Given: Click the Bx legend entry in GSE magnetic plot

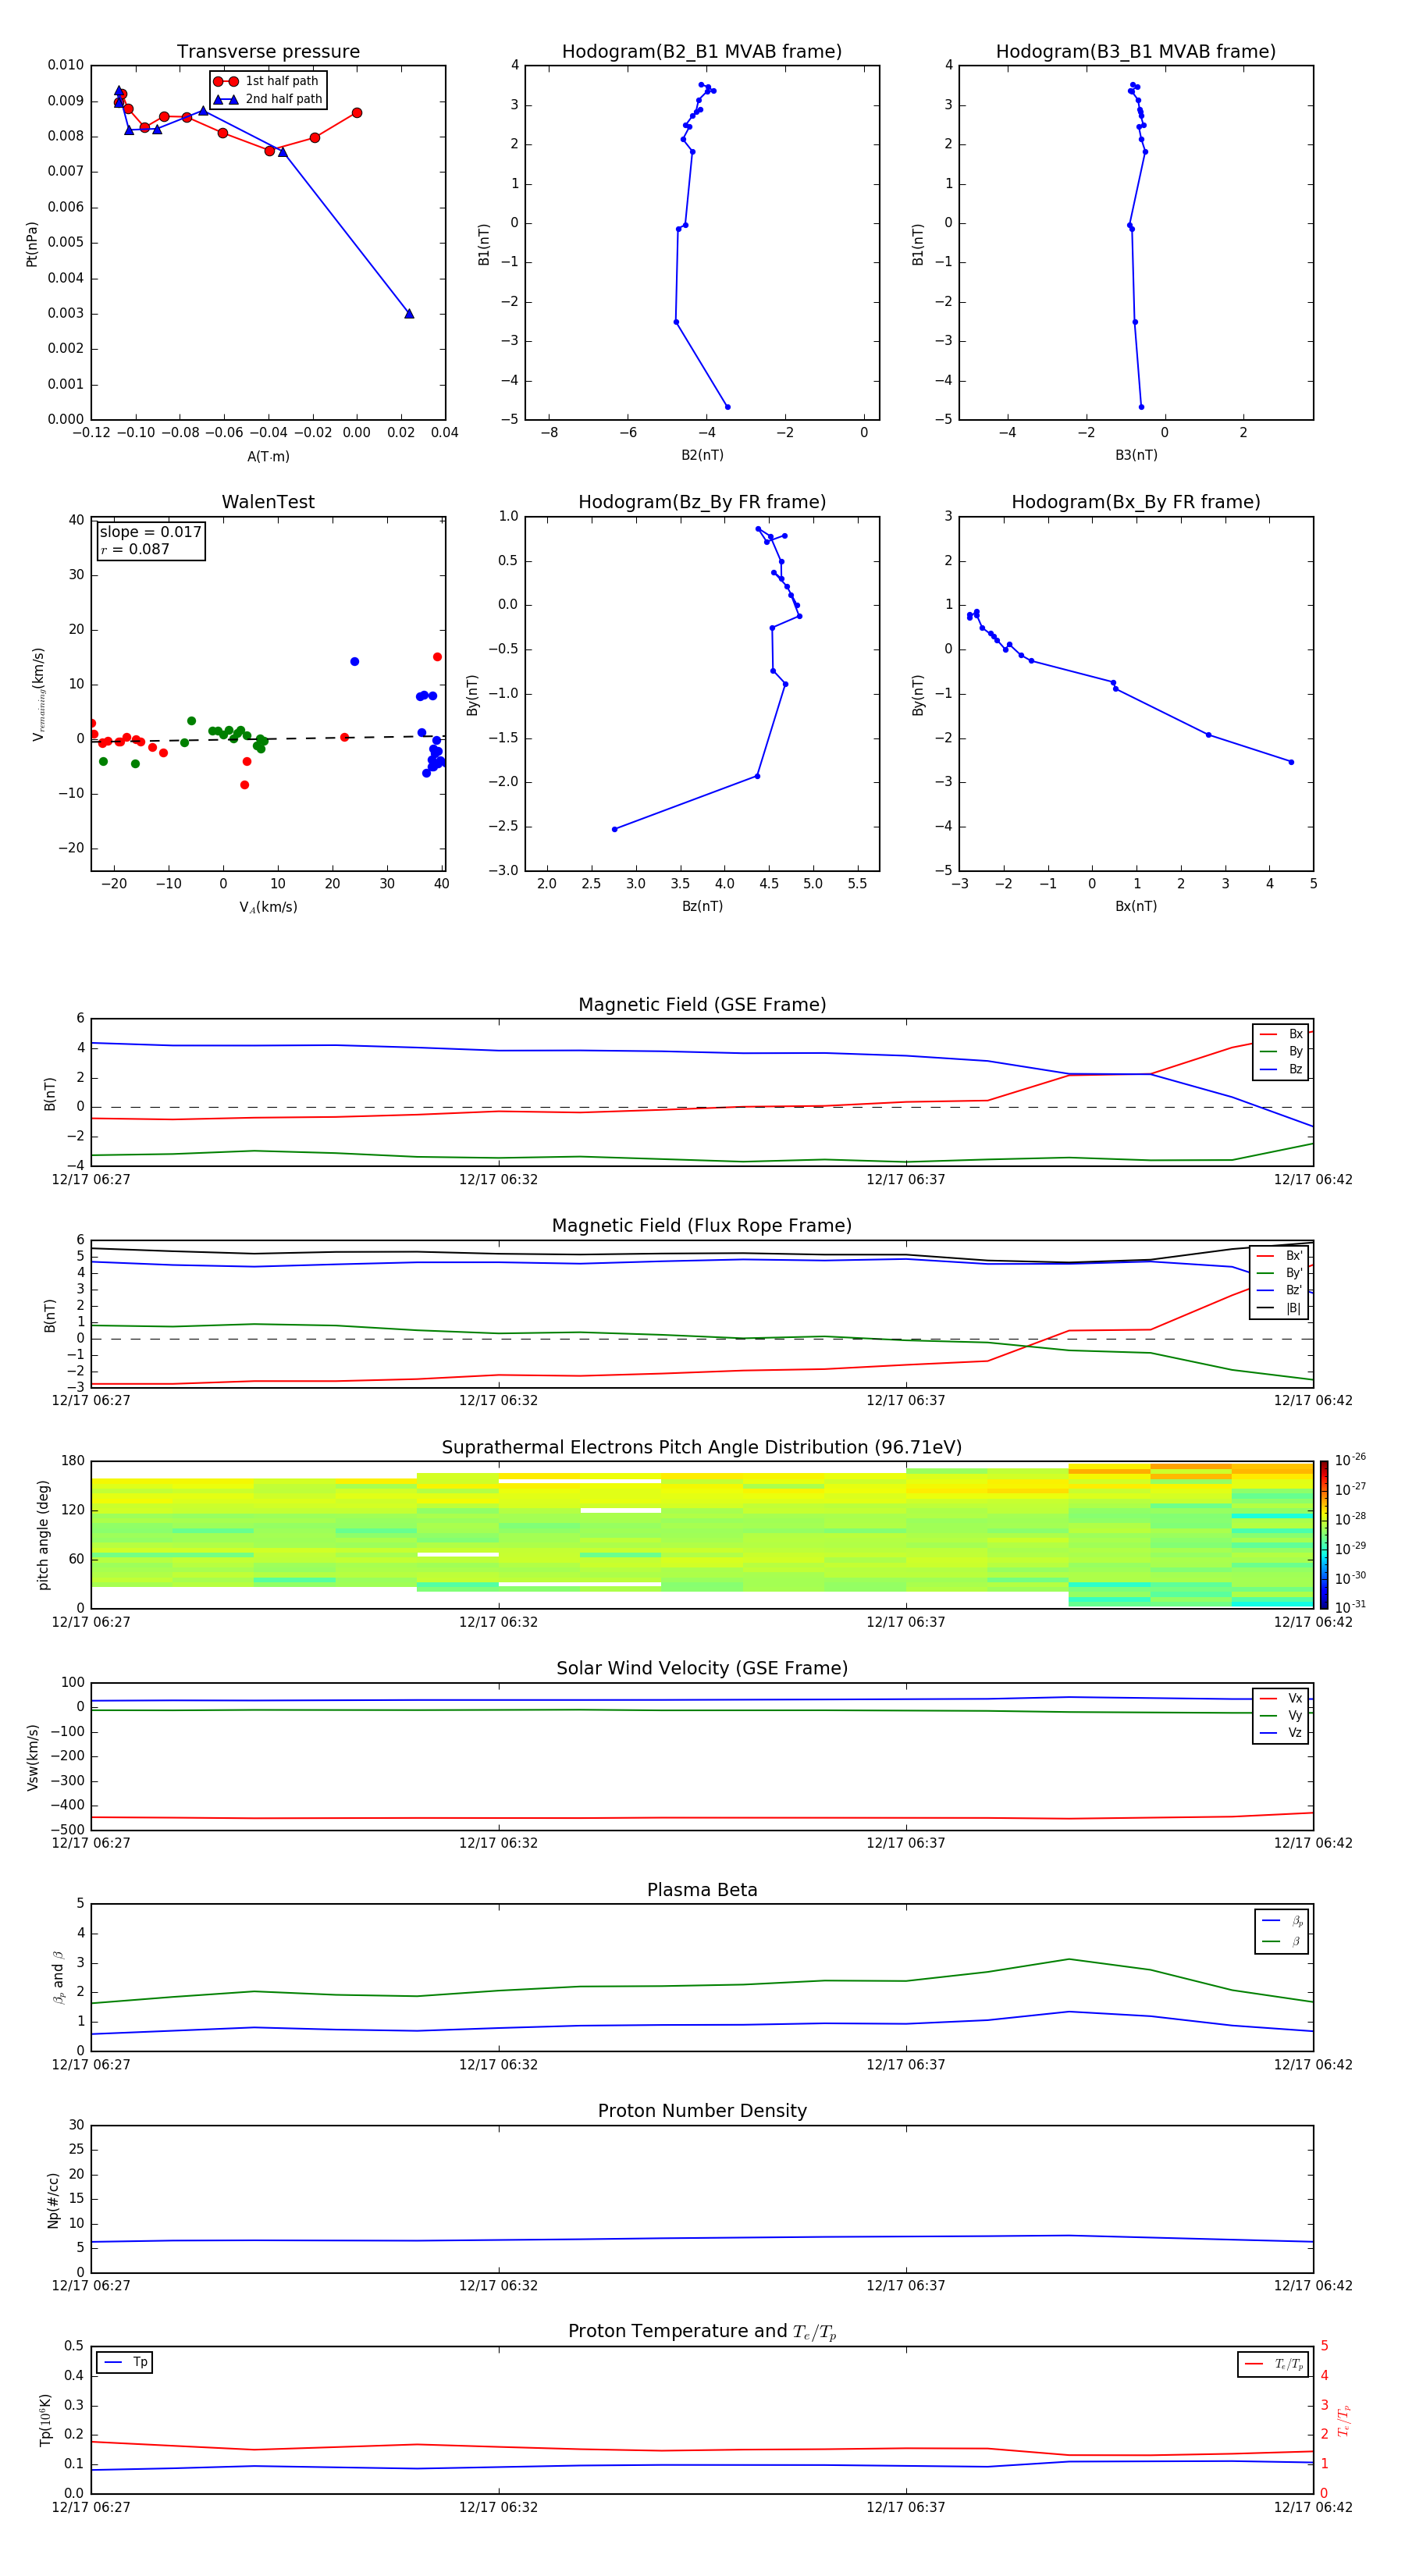Looking at the screenshot, I should click(x=1281, y=1034).
